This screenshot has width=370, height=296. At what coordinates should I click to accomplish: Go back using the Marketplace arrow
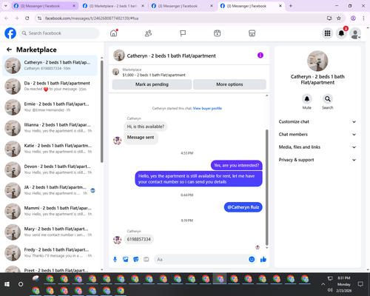9,50
